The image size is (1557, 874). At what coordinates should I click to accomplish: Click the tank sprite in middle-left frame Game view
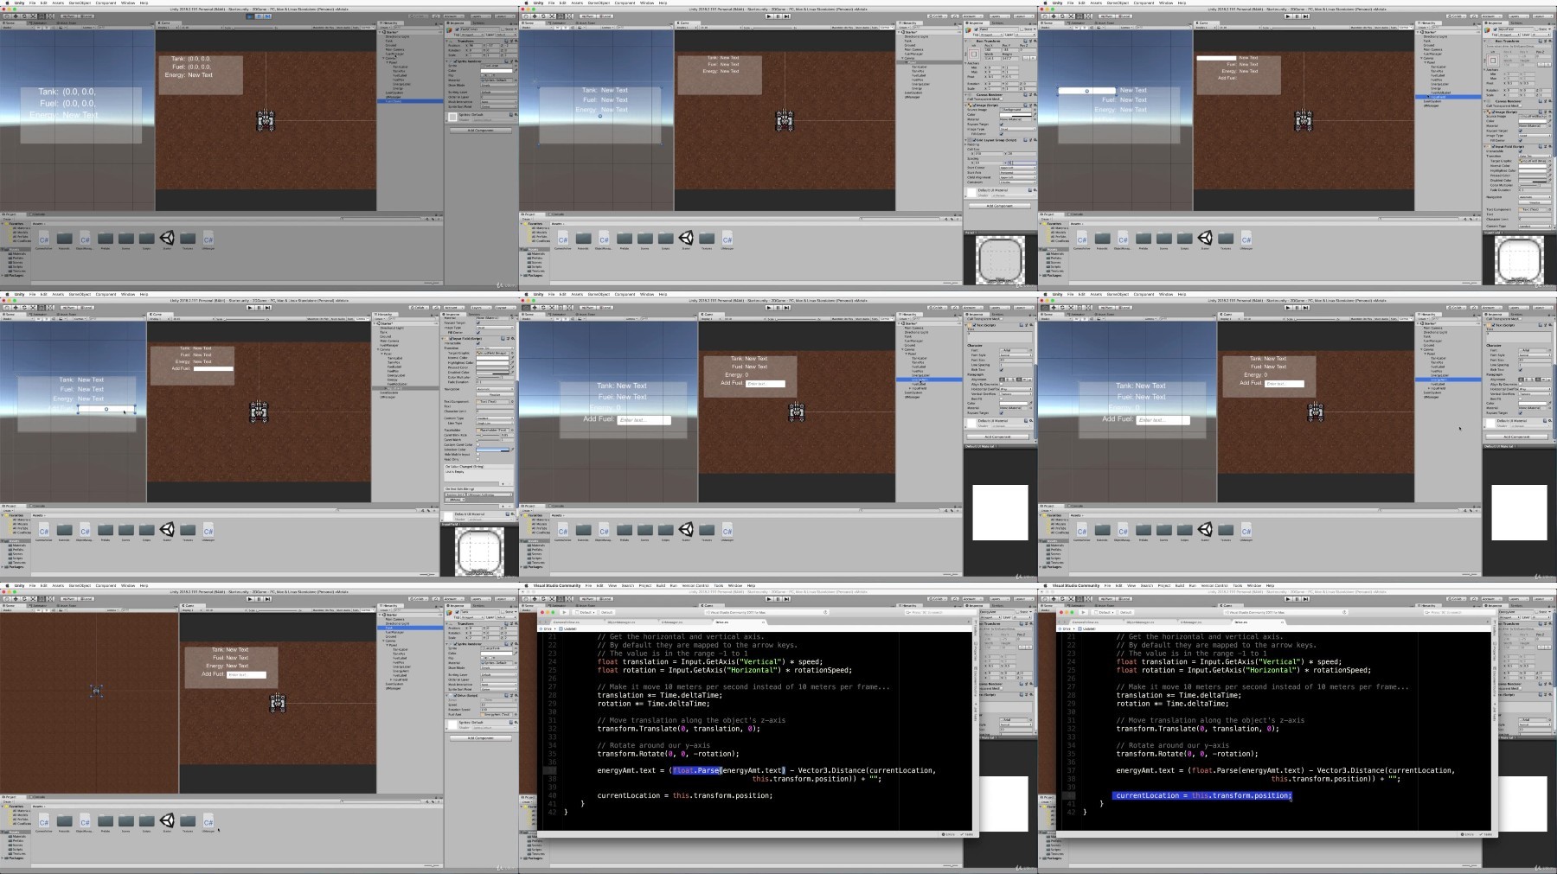259,411
